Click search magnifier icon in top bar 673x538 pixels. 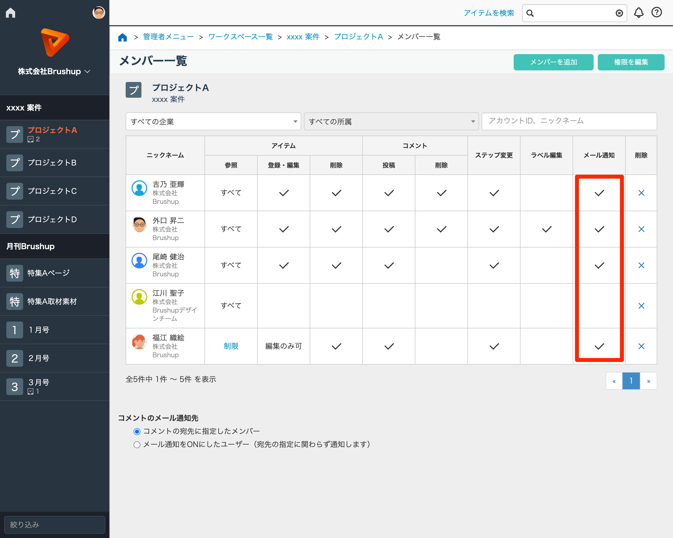point(530,13)
